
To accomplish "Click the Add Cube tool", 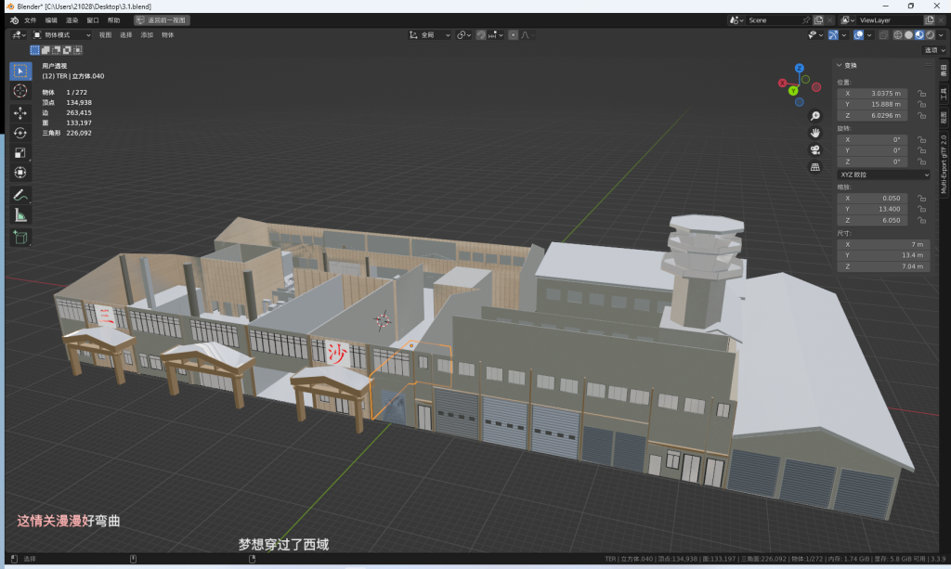I will (20, 237).
